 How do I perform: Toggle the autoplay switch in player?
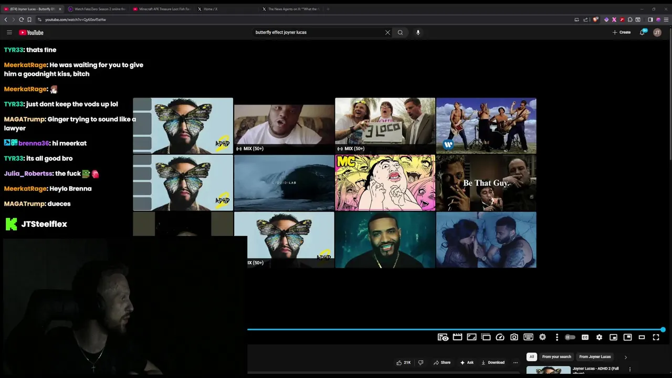click(x=570, y=337)
